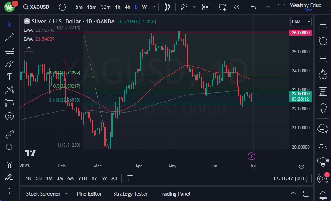Open the chart settings gear icon

coord(301,166)
